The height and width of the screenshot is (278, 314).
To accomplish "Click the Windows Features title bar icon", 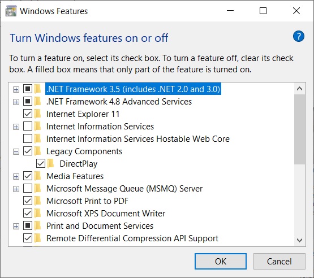I will pyautogui.click(x=11, y=11).
